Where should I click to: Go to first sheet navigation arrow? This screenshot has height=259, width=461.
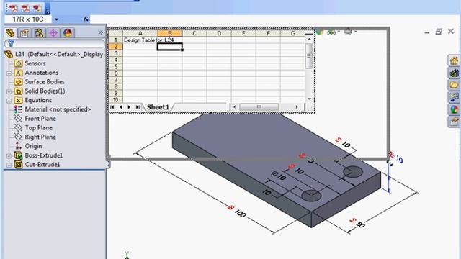tap(112, 107)
